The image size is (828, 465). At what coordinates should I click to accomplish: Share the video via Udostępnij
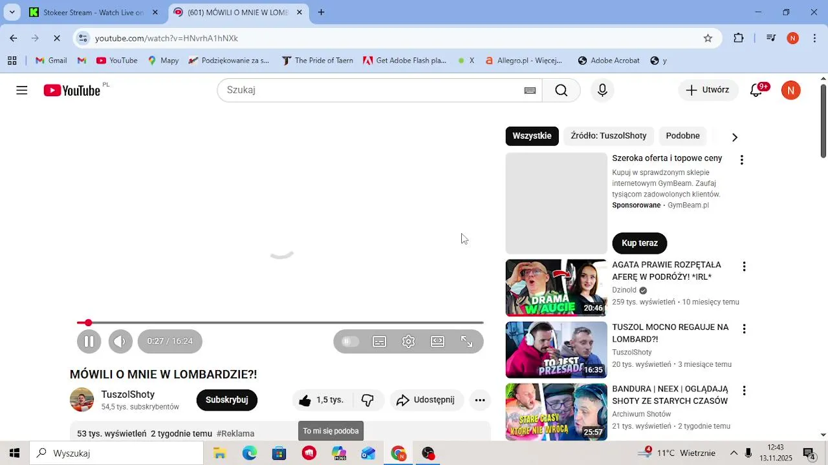(x=426, y=400)
